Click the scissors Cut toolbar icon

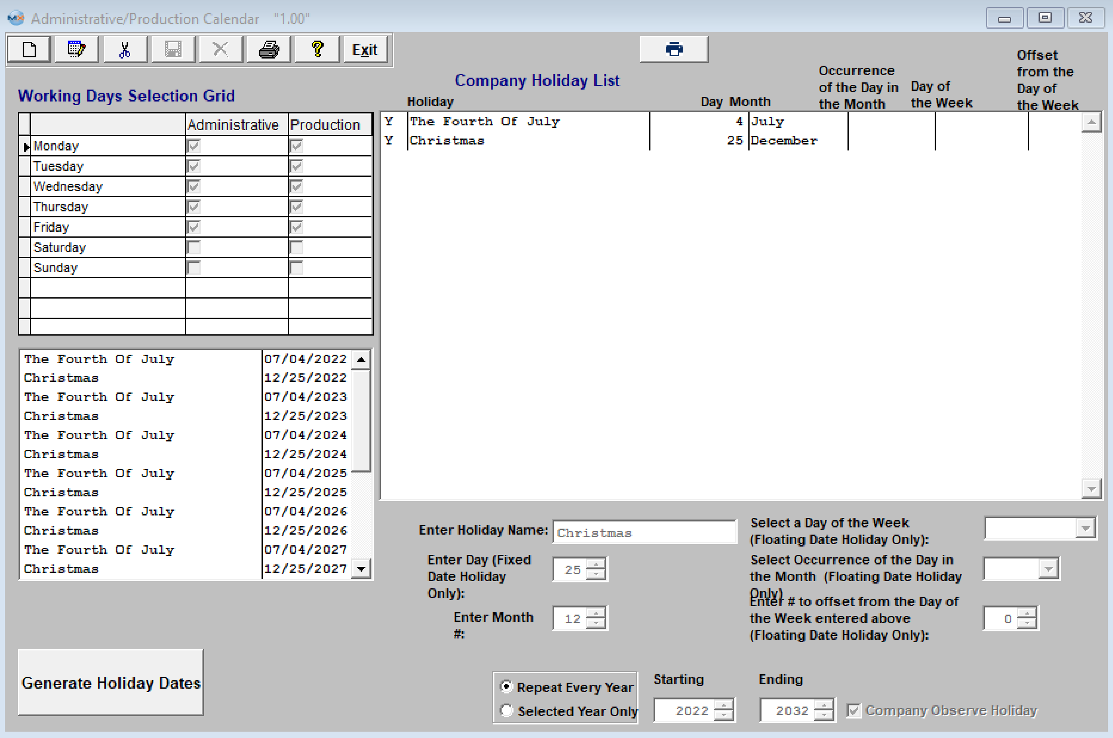125,49
